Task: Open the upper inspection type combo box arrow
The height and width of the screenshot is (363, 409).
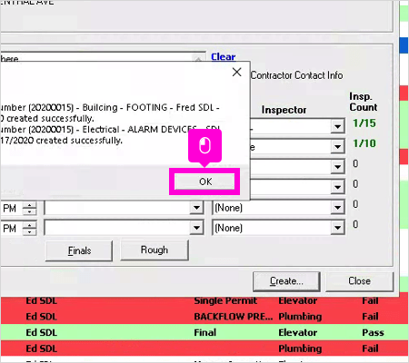Action: point(196,208)
